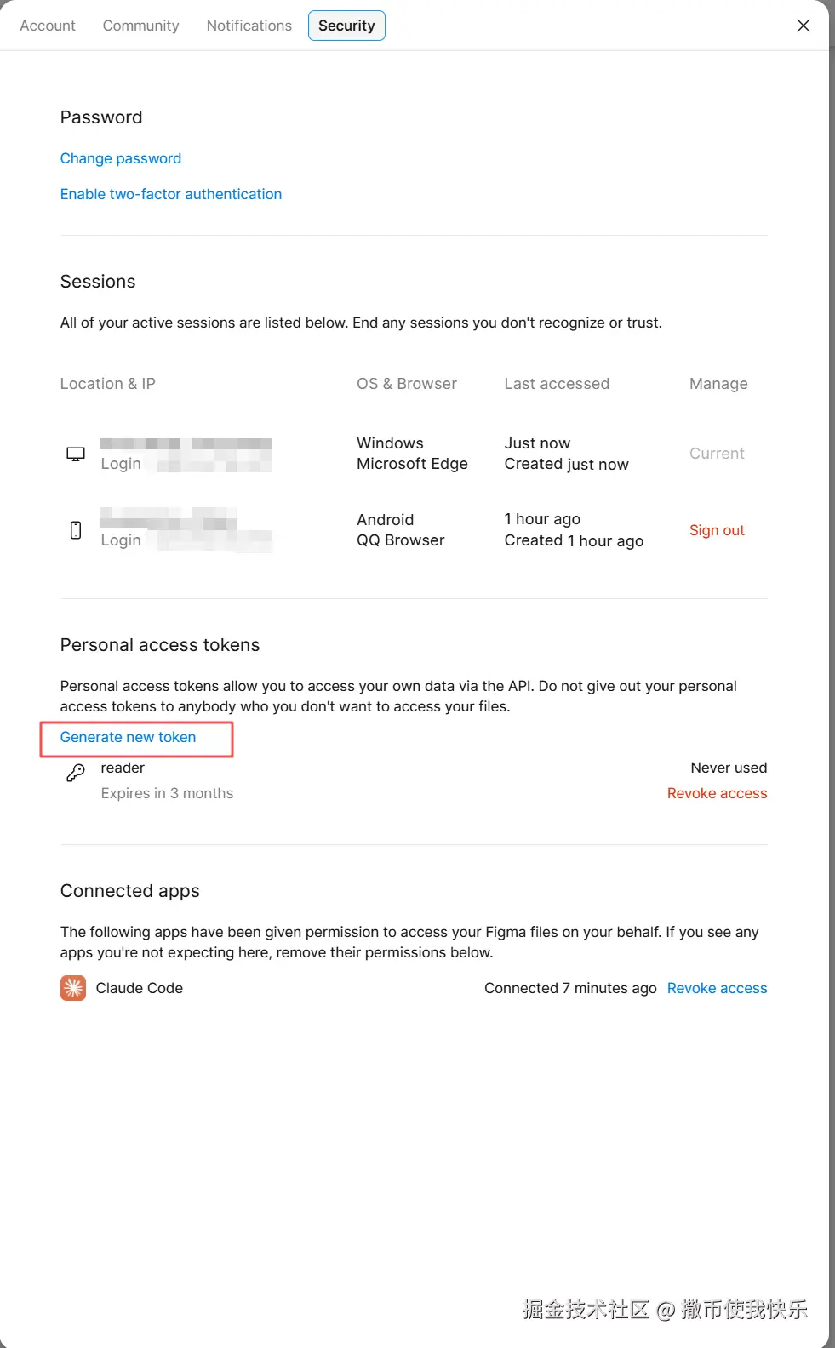Select the Security tab

coord(346,26)
